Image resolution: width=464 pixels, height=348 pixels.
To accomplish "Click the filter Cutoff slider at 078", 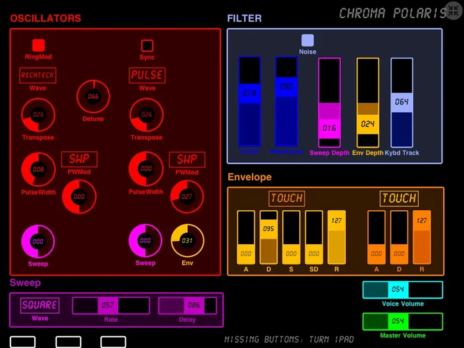I will pyautogui.click(x=250, y=102).
